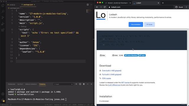The image size is (189, 106).
Task: Switch to the OUTPUT panel tab
Action: 20,84
